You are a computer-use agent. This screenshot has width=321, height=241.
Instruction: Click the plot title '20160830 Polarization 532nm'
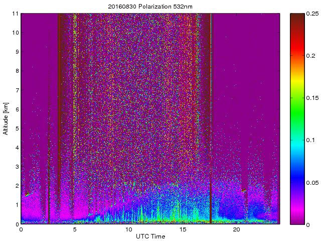[150, 7]
